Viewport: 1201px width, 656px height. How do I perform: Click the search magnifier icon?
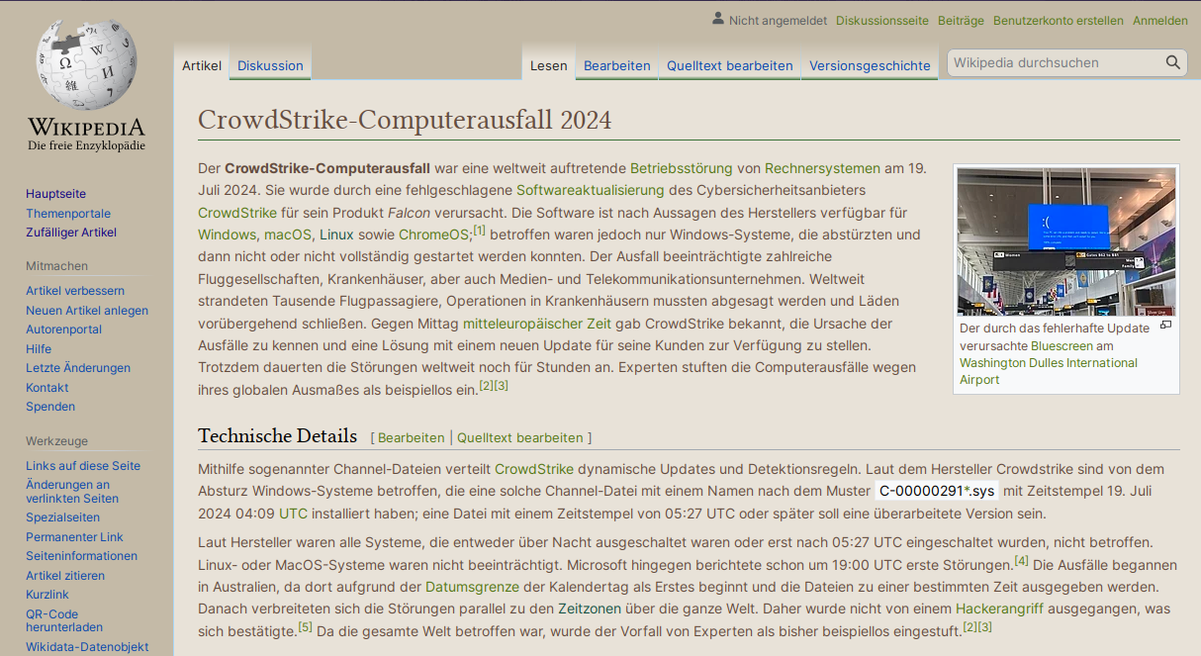pos(1172,61)
